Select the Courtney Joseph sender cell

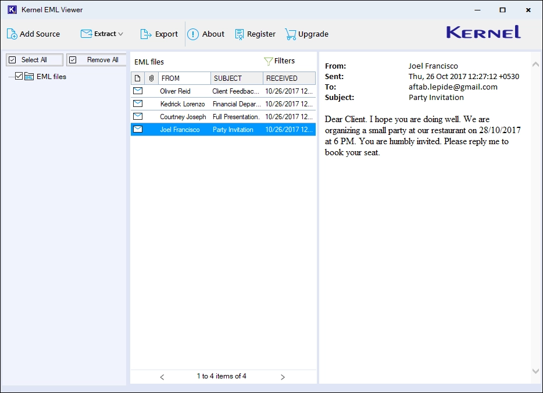pos(183,117)
